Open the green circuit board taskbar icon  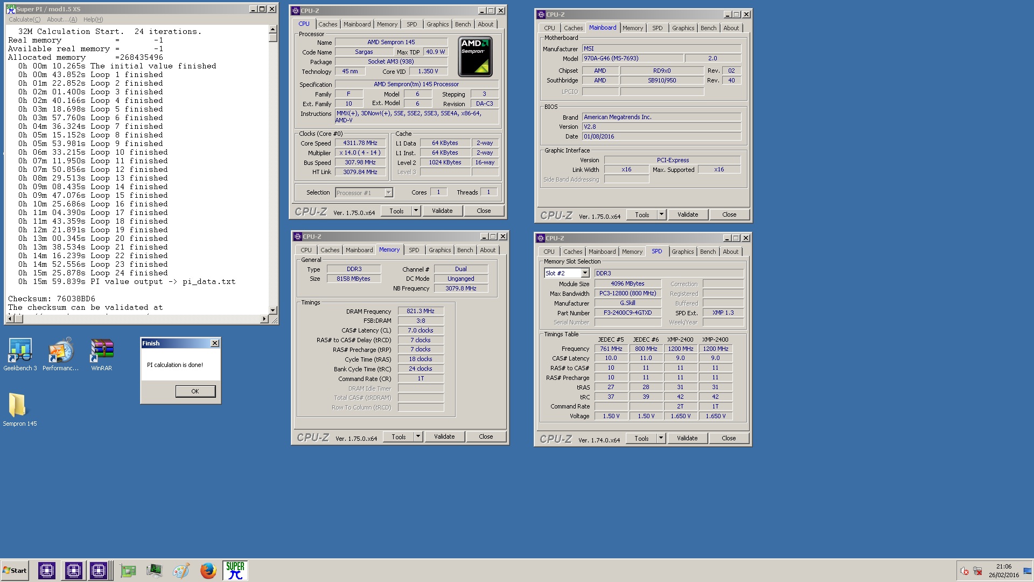pos(128,571)
